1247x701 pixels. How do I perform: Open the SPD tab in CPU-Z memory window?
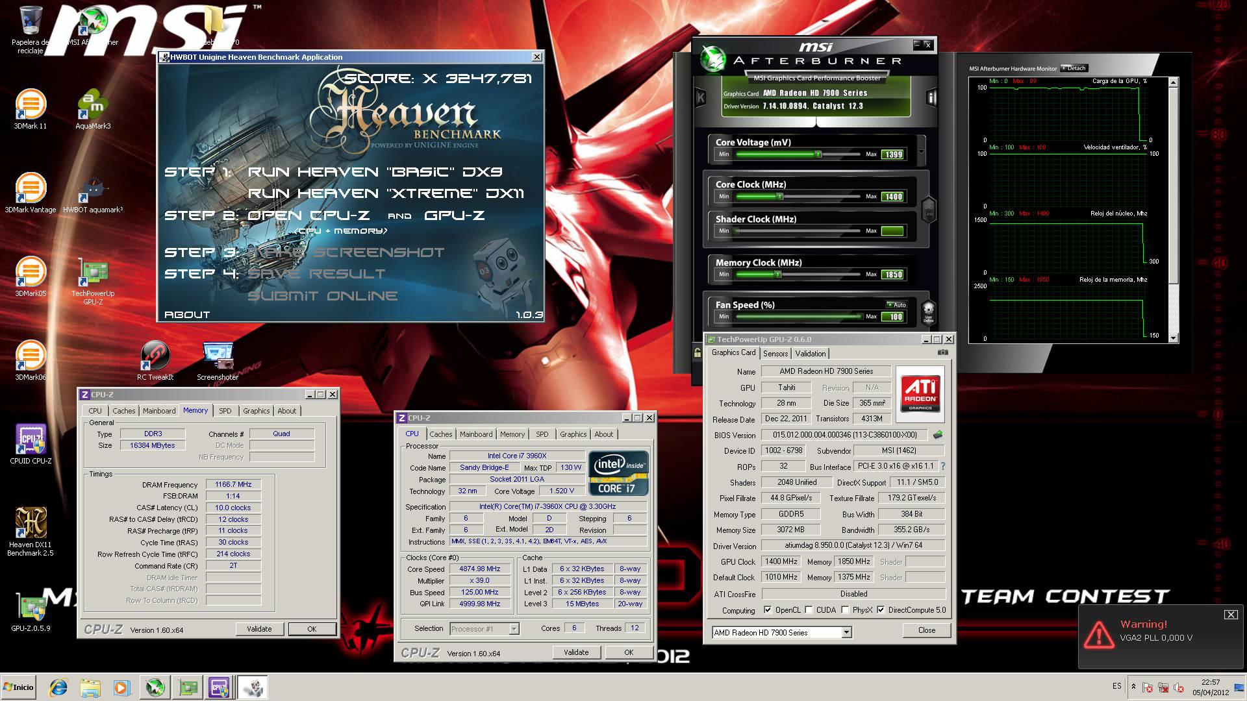[x=225, y=411]
